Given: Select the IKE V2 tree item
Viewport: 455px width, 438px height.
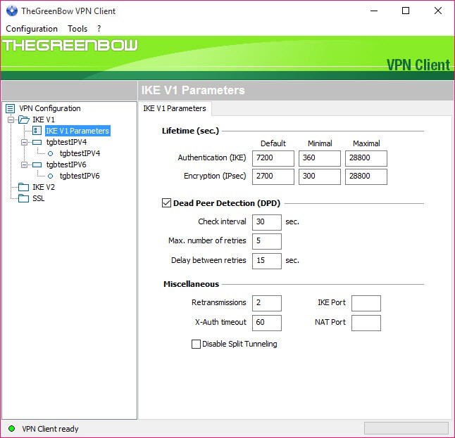Looking at the screenshot, I should [44, 188].
